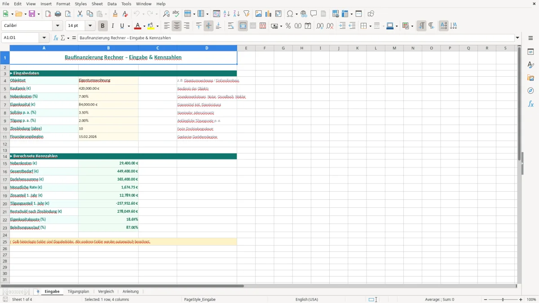Click the Copy icon
Viewport: 539px width, 303px height.
pyautogui.click(x=90, y=14)
